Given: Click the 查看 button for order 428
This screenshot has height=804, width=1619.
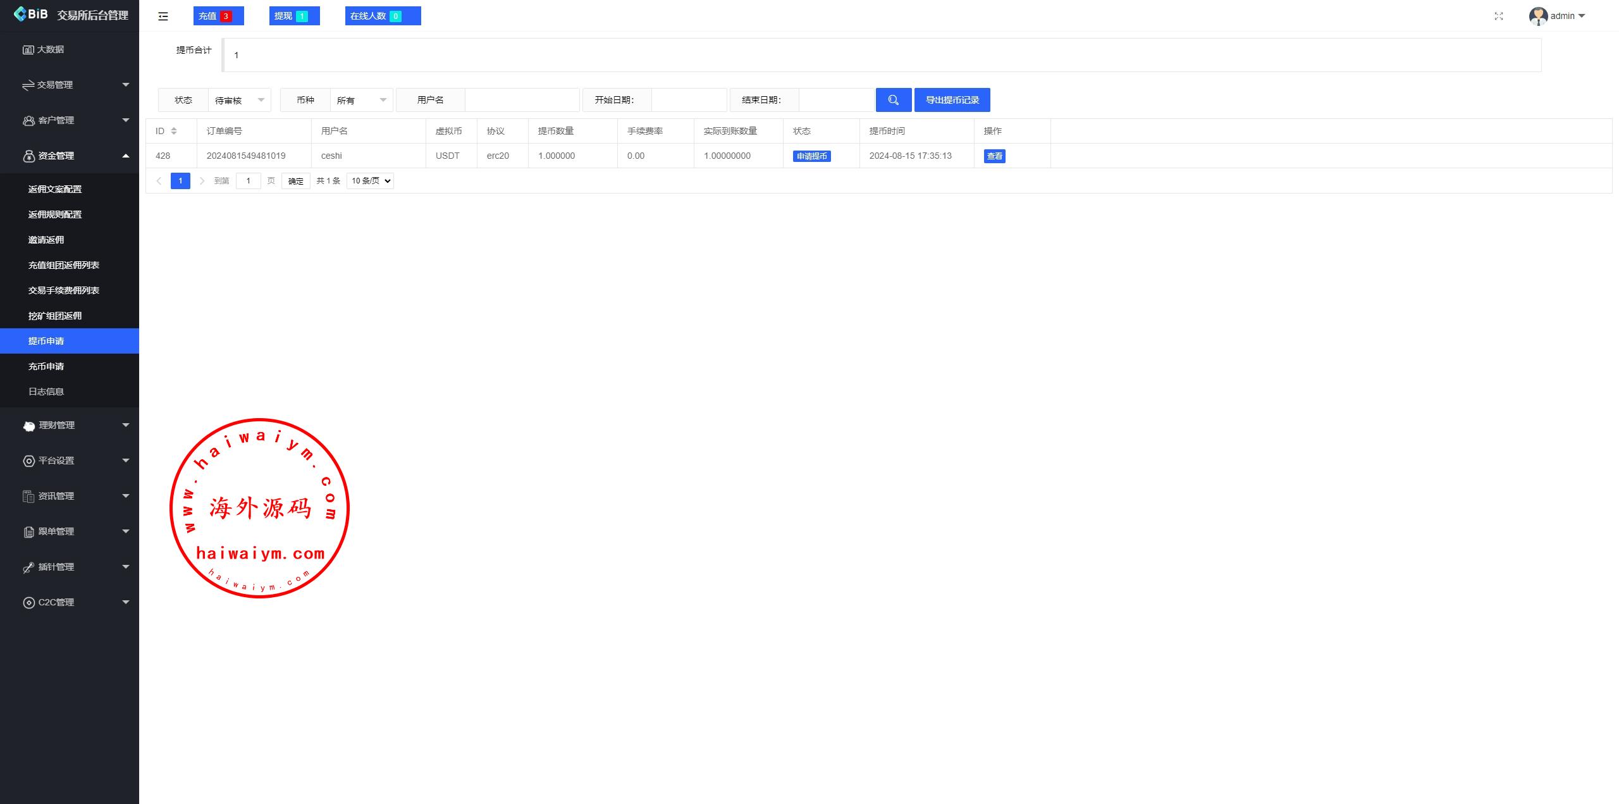Looking at the screenshot, I should [994, 156].
